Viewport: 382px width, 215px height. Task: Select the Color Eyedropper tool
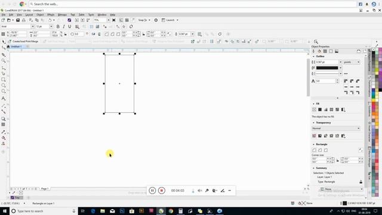(4, 132)
